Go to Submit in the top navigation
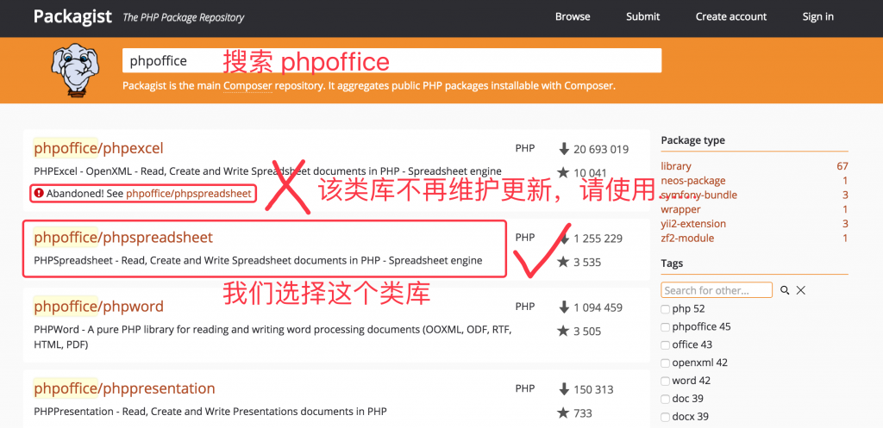This screenshot has height=428, width=883. [x=642, y=16]
